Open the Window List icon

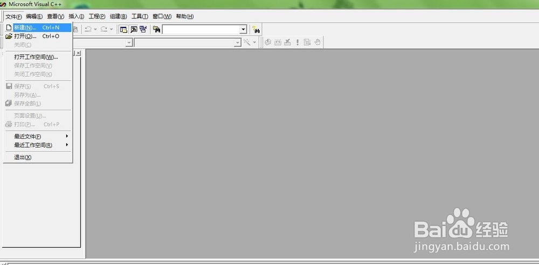coord(143,30)
